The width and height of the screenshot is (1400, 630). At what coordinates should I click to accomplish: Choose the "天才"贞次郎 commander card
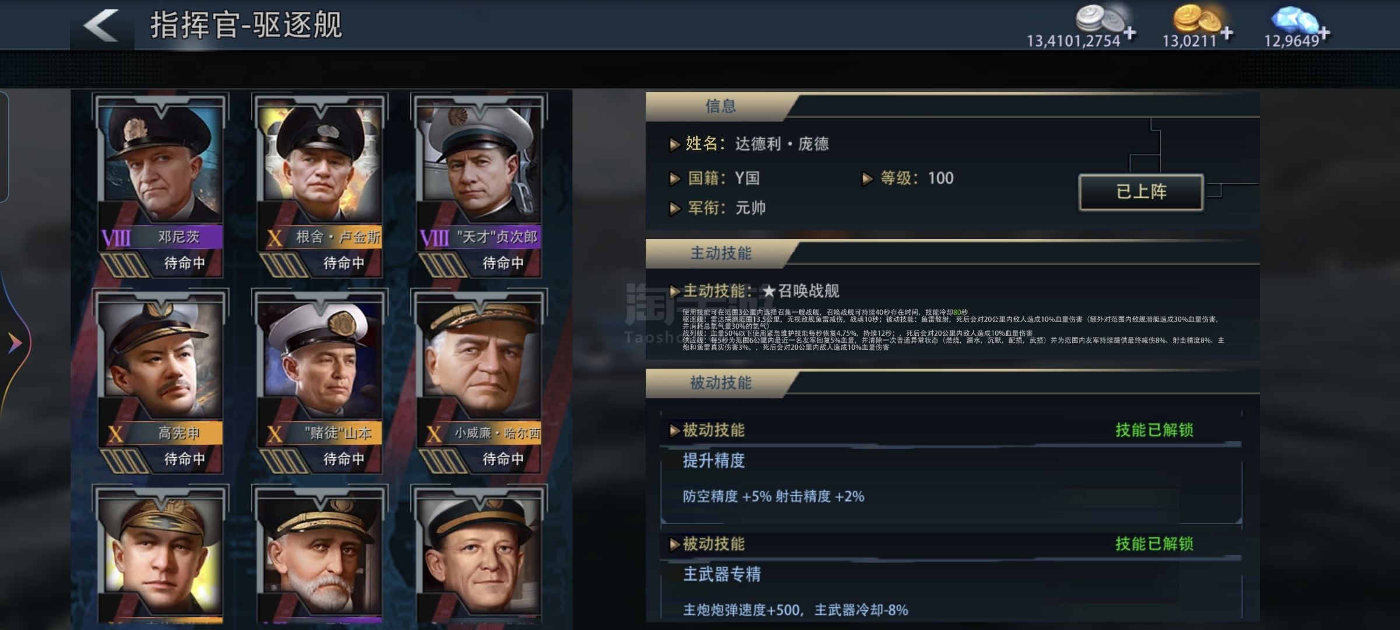[x=479, y=185]
